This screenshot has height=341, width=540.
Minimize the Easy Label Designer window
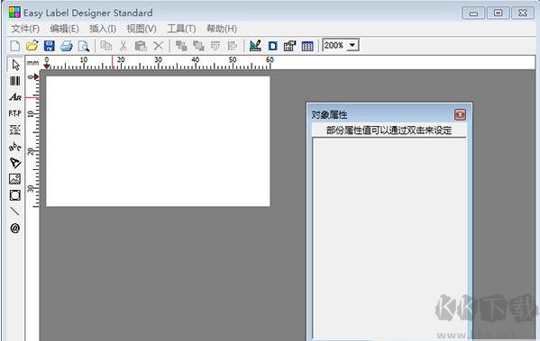click(473, 13)
